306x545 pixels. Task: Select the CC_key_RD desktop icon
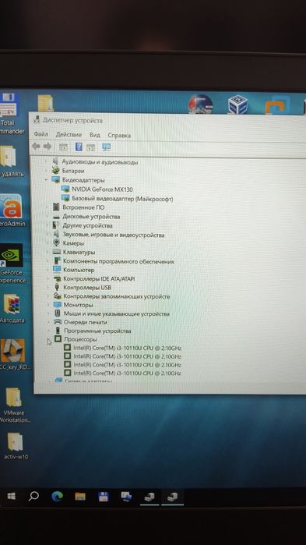[x=13, y=355]
